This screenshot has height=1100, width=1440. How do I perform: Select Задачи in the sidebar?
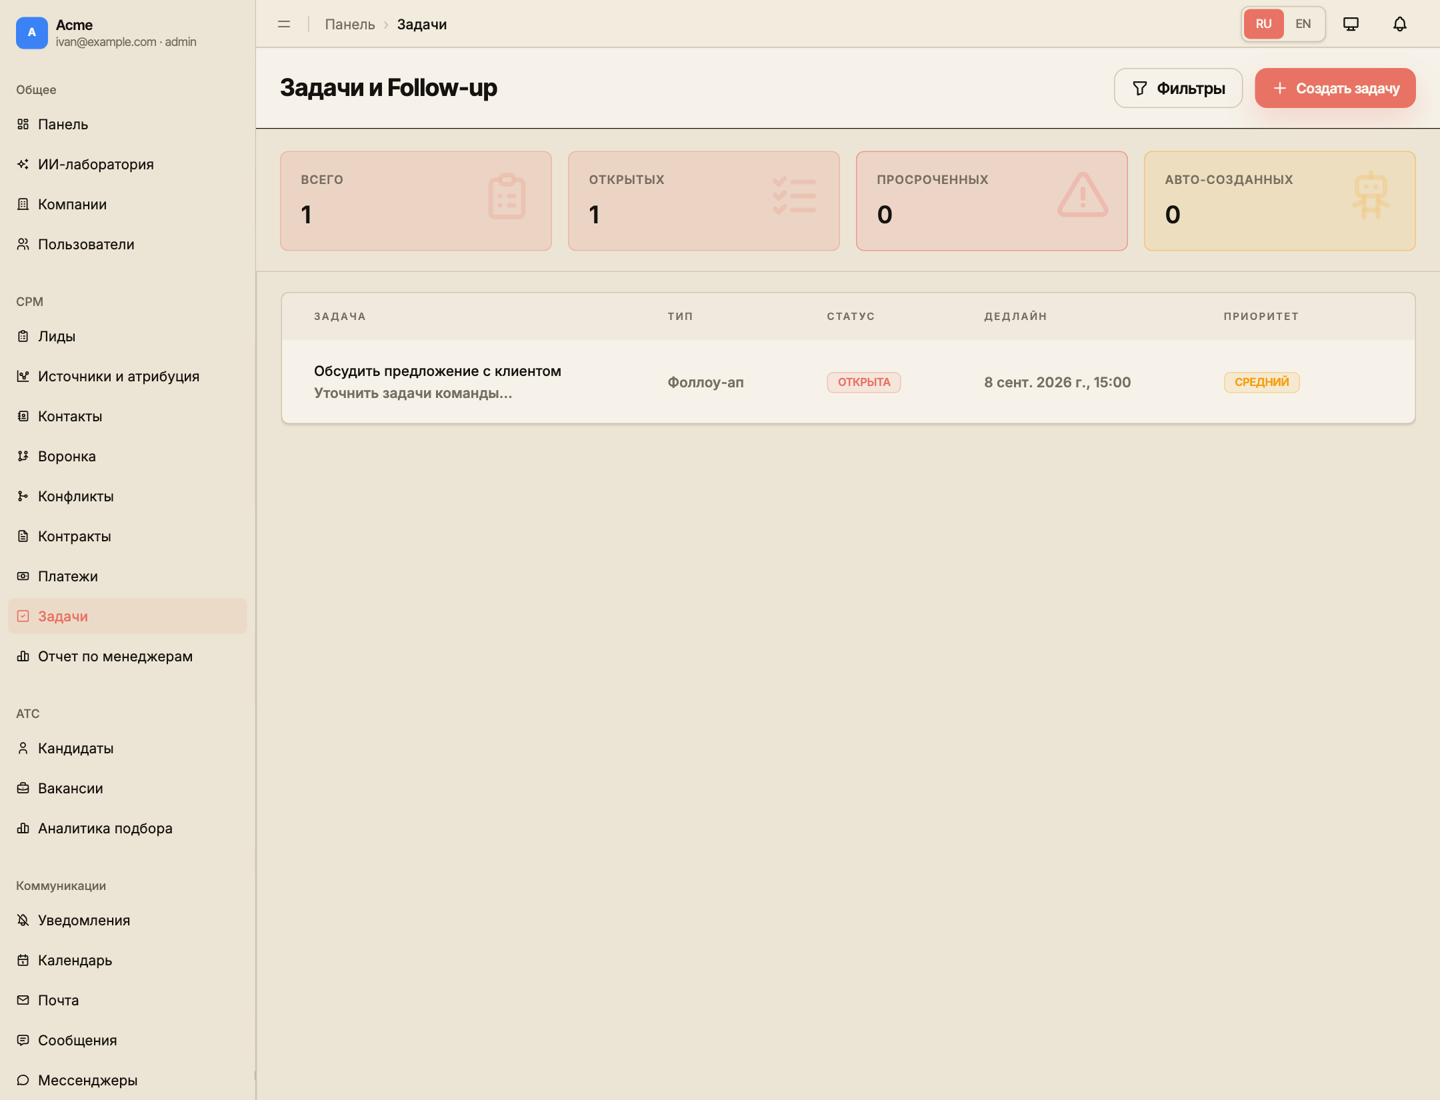127,616
